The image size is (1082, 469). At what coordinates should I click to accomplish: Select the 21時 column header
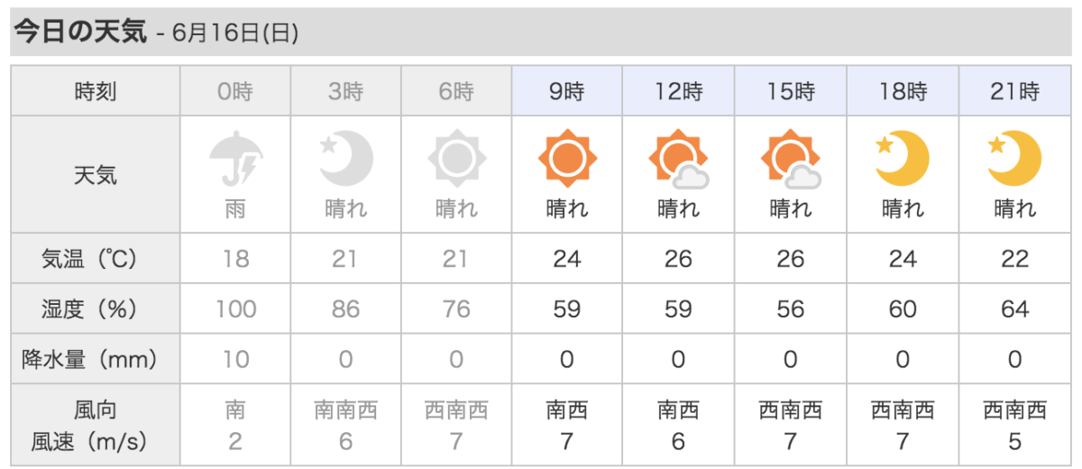(x=1014, y=91)
